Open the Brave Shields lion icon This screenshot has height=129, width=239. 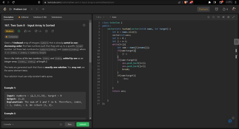coord(186,2)
